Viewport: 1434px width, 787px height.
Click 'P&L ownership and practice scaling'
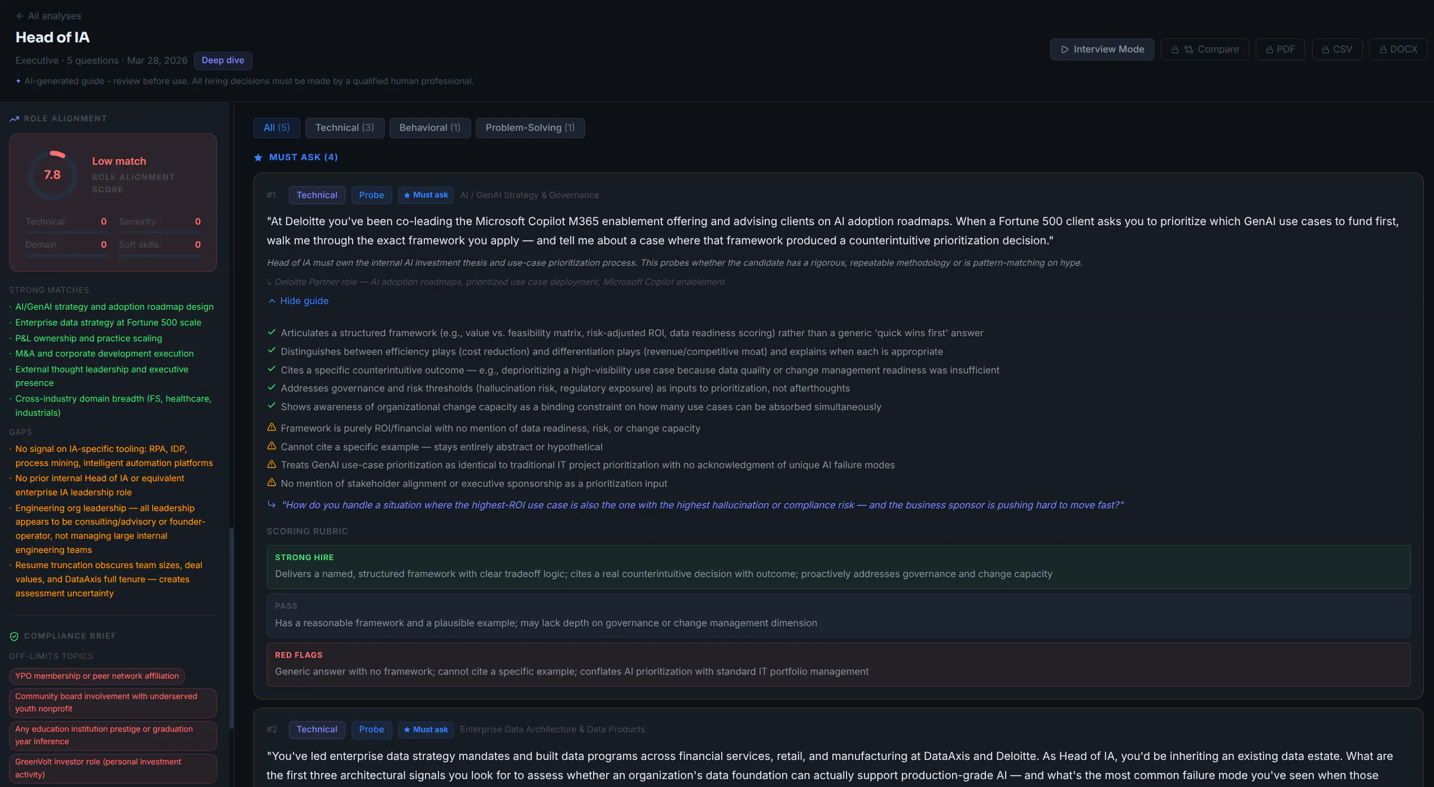point(89,338)
